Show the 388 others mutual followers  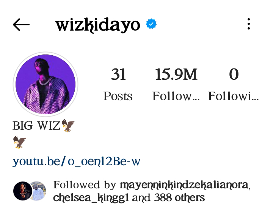[x=179, y=197]
